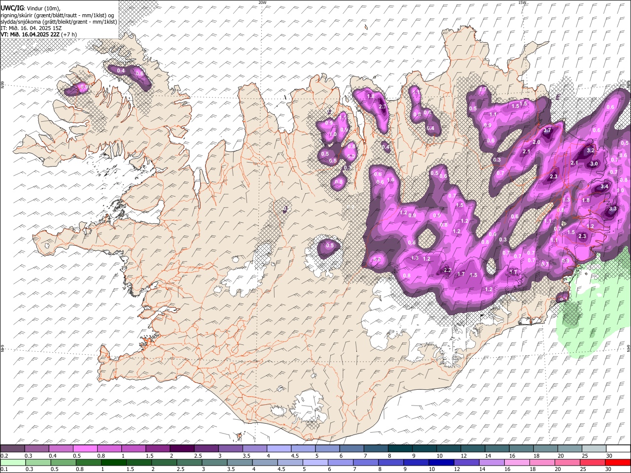Click the 3.3 snowfall value on map
Viewport: 631px width, 473px height.
click(613, 209)
